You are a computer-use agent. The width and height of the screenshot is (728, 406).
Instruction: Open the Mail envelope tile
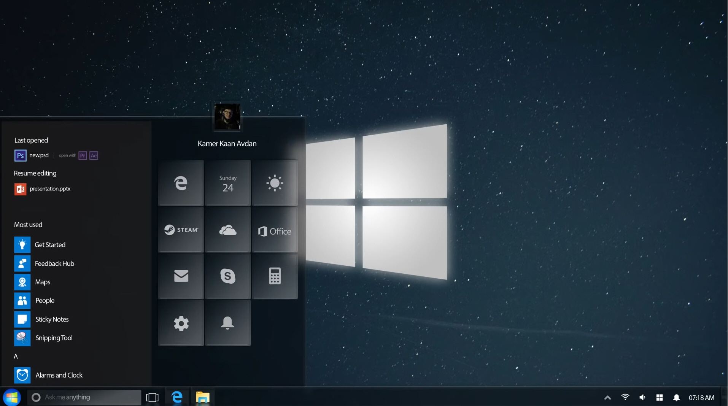pos(181,276)
